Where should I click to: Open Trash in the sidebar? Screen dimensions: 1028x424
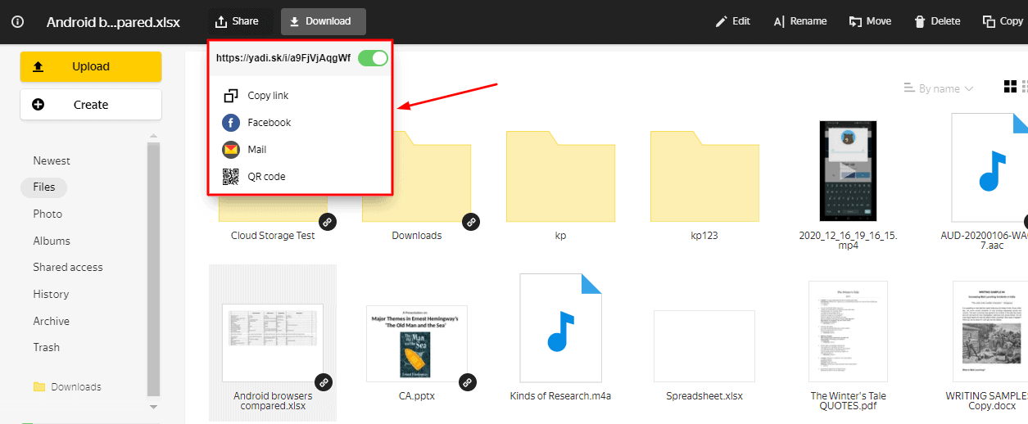47,347
